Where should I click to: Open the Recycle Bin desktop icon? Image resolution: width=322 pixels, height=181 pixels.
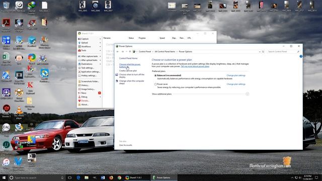click(x=6, y=7)
